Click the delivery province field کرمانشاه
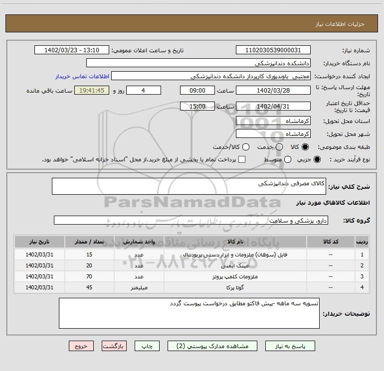Viewport: 384px width, 371px height. pyautogui.click(x=273, y=121)
